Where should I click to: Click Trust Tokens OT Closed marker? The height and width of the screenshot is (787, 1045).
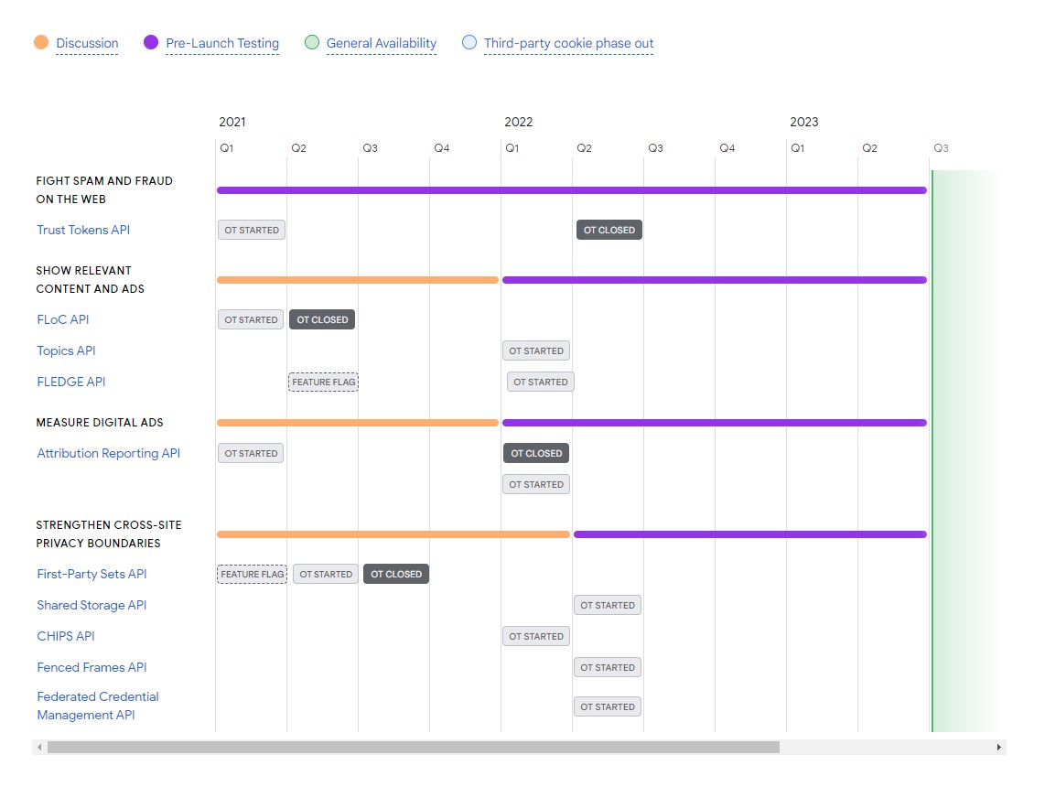click(609, 230)
